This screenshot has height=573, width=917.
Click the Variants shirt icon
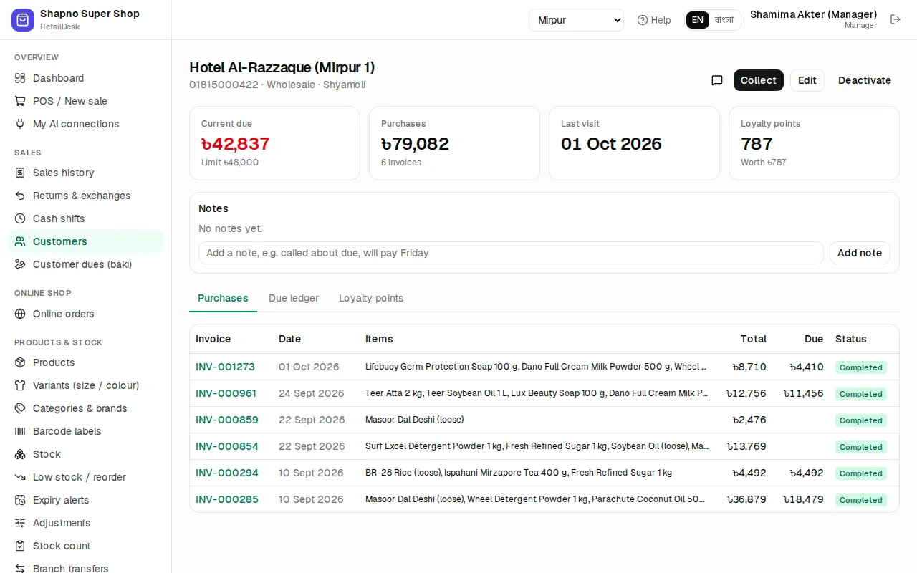pyautogui.click(x=20, y=385)
